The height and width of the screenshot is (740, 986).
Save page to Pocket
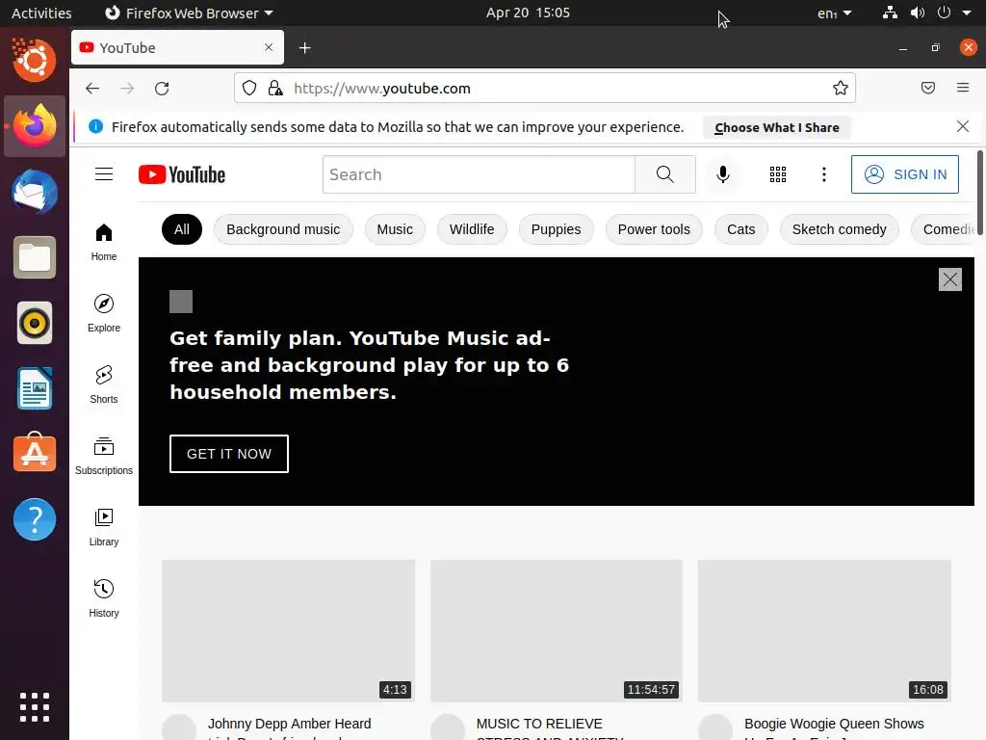[x=928, y=88]
